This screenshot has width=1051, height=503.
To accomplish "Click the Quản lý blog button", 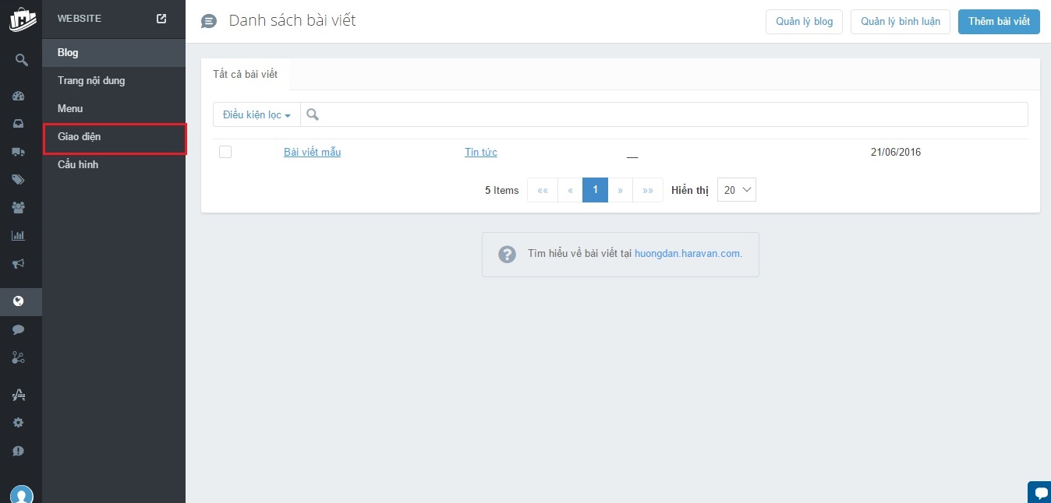I will tap(804, 22).
